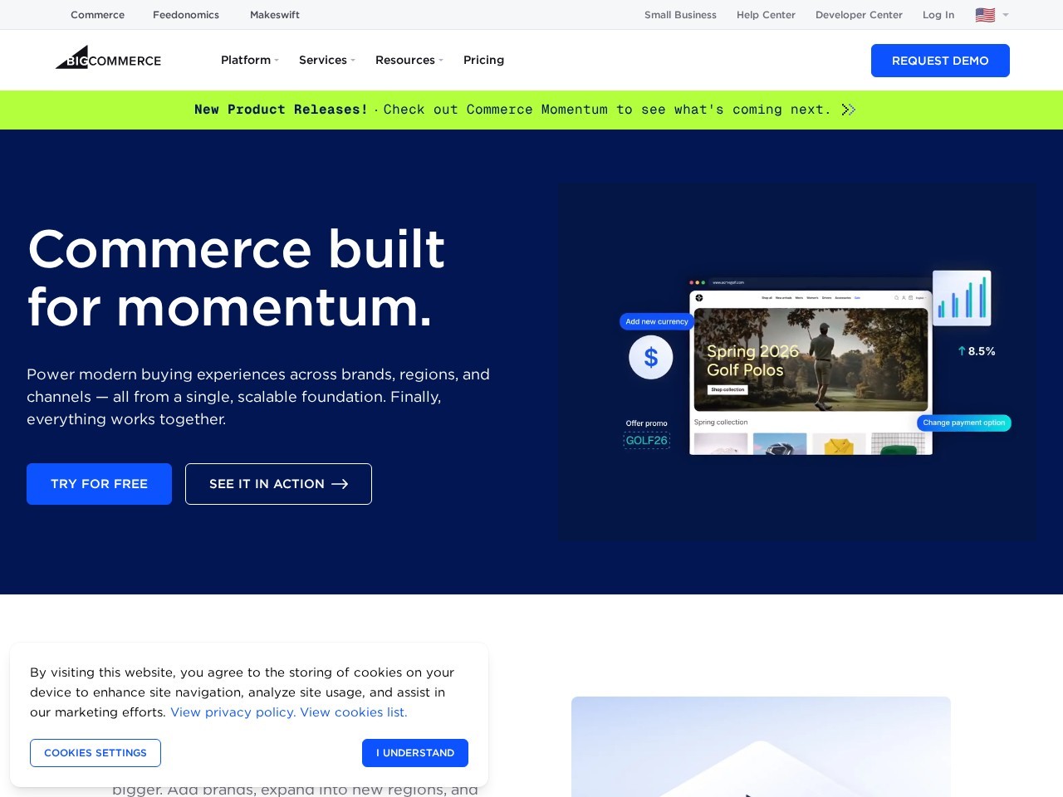Image resolution: width=1063 pixels, height=797 pixels.
Task: Click the Request Demo button
Action: point(940,61)
